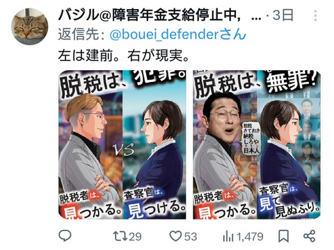Select the tweet text 左は建前。右が現実。
Screen dimensions: 334x250
click(124, 56)
